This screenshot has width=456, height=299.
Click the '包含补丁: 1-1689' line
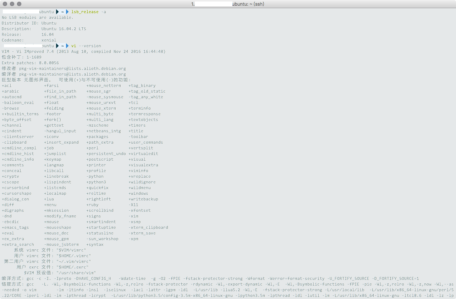[22, 57]
